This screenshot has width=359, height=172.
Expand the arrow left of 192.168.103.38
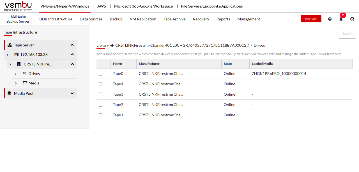[x=7, y=55]
